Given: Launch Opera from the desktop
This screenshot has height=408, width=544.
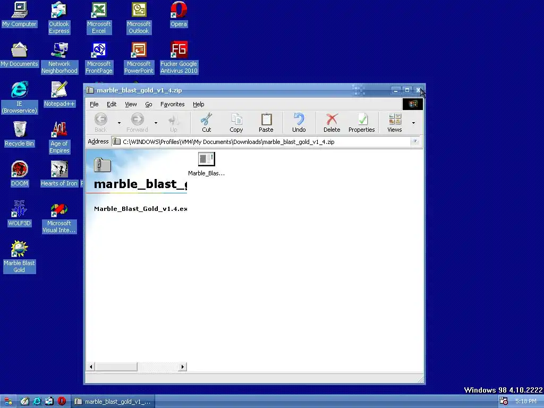Looking at the screenshot, I should tap(178, 14).
